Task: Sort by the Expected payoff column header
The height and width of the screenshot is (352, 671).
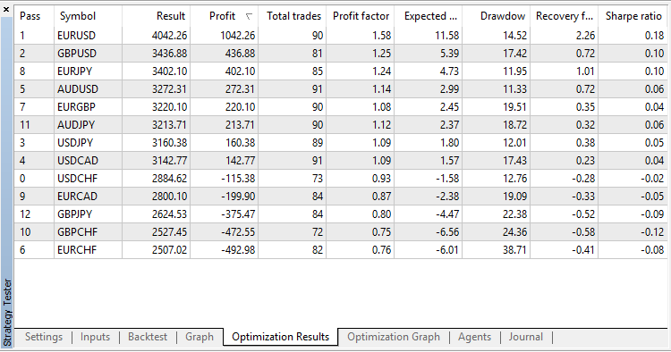Action: (x=429, y=16)
